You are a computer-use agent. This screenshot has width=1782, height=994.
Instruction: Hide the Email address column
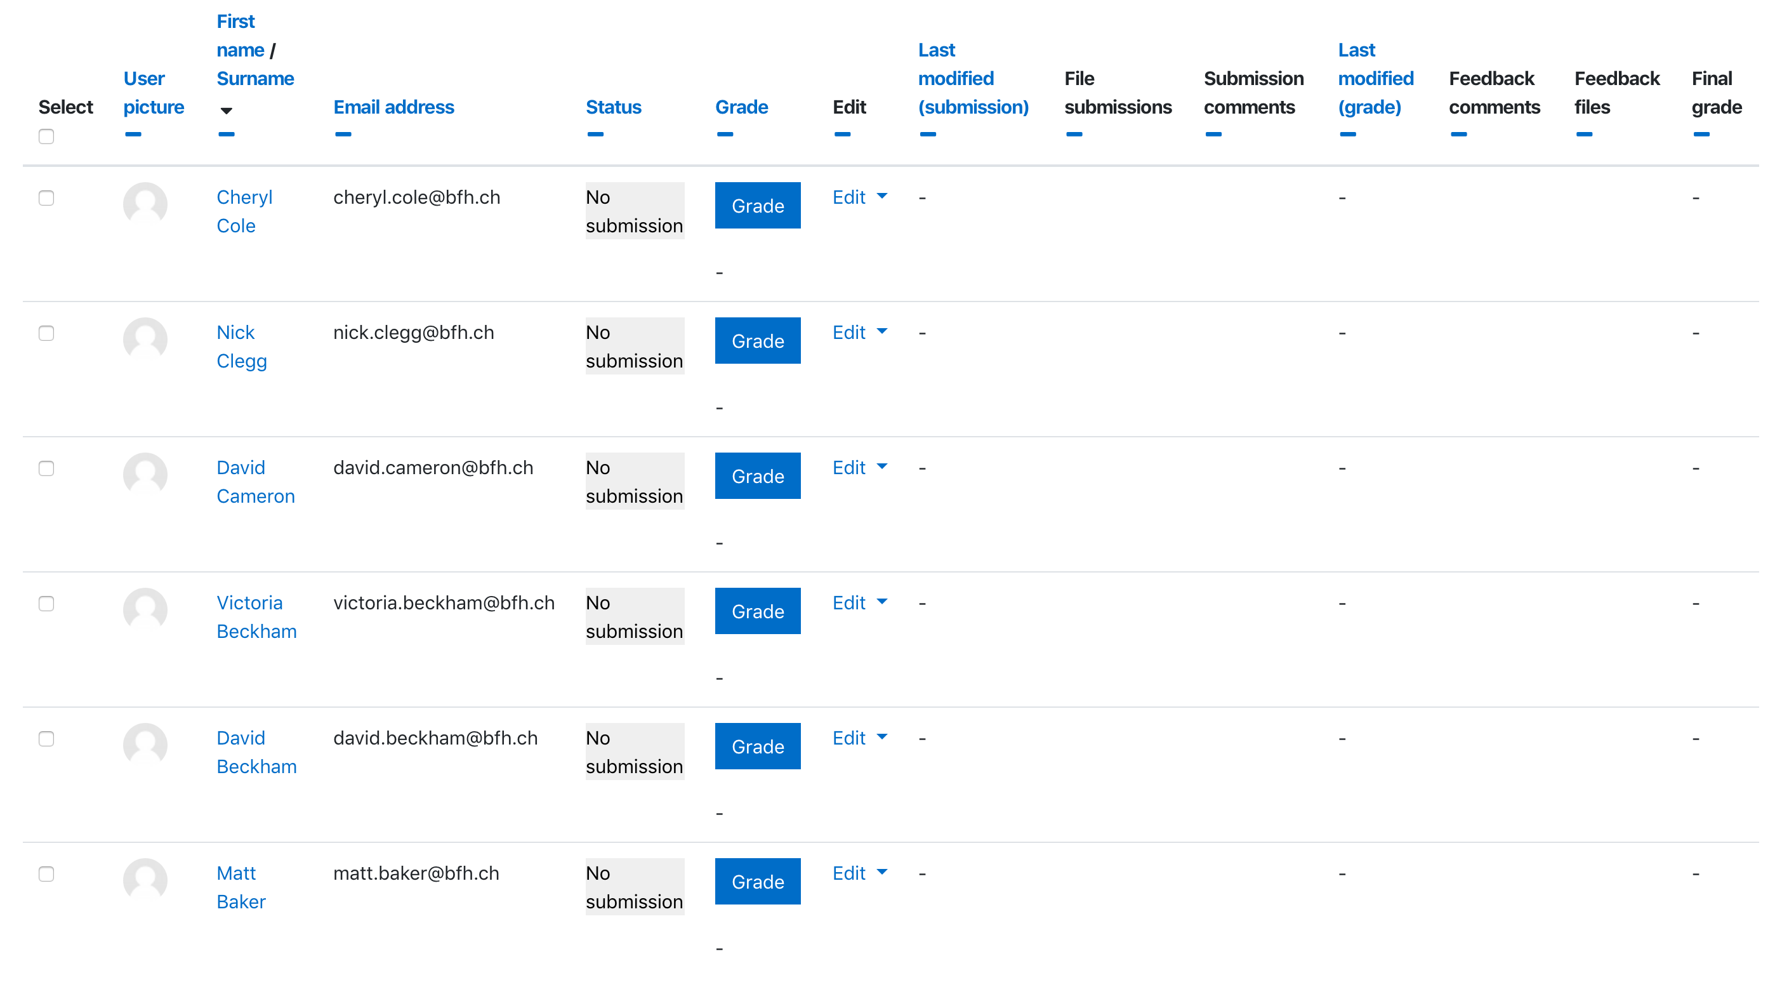pos(343,134)
